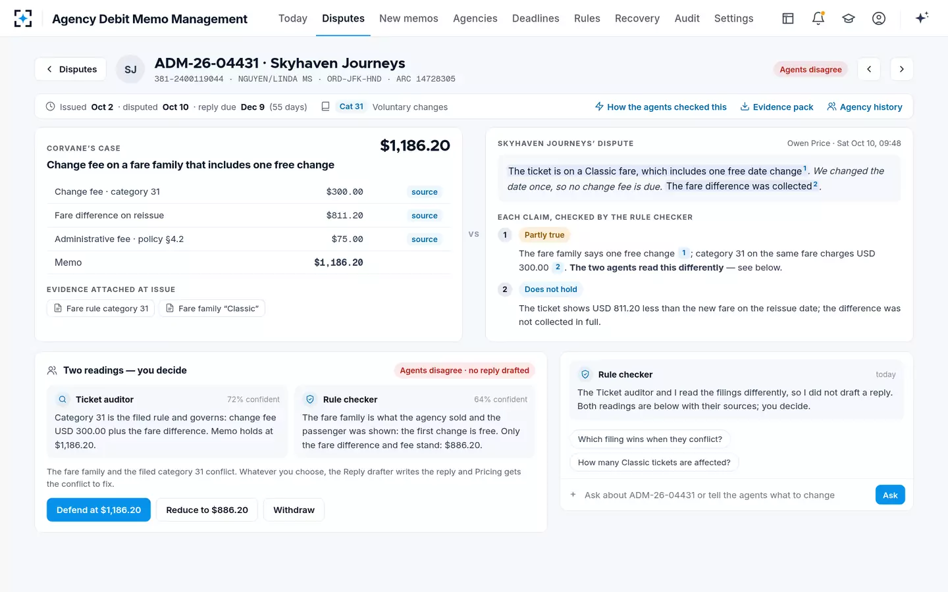Open the Agencies tab
This screenshot has height=592, width=948.
[475, 18]
